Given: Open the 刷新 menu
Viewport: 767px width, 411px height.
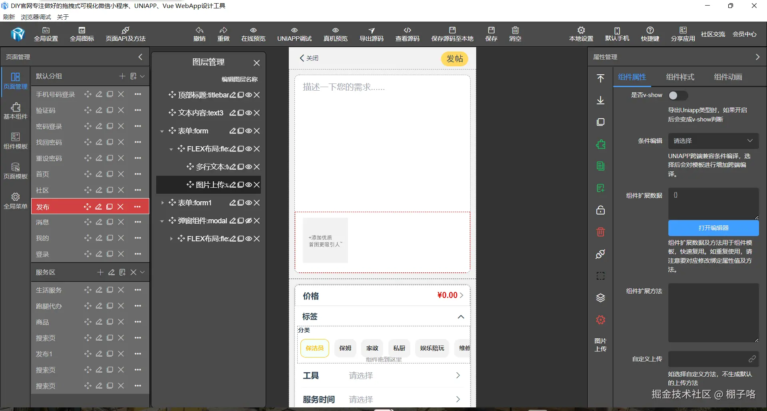Looking at the screenshot, I should click(x=9, y=17).
